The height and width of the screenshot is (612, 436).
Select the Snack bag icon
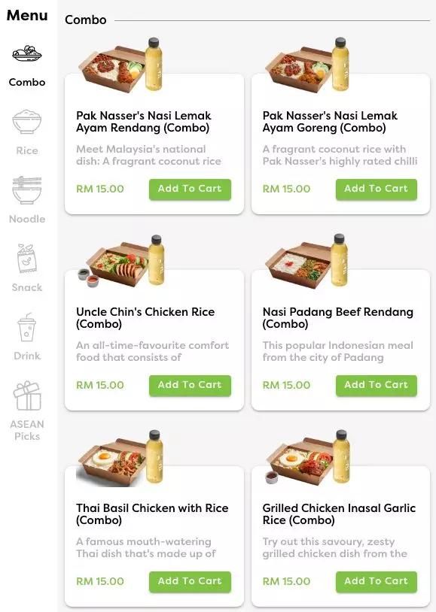[x=27, y=258]
